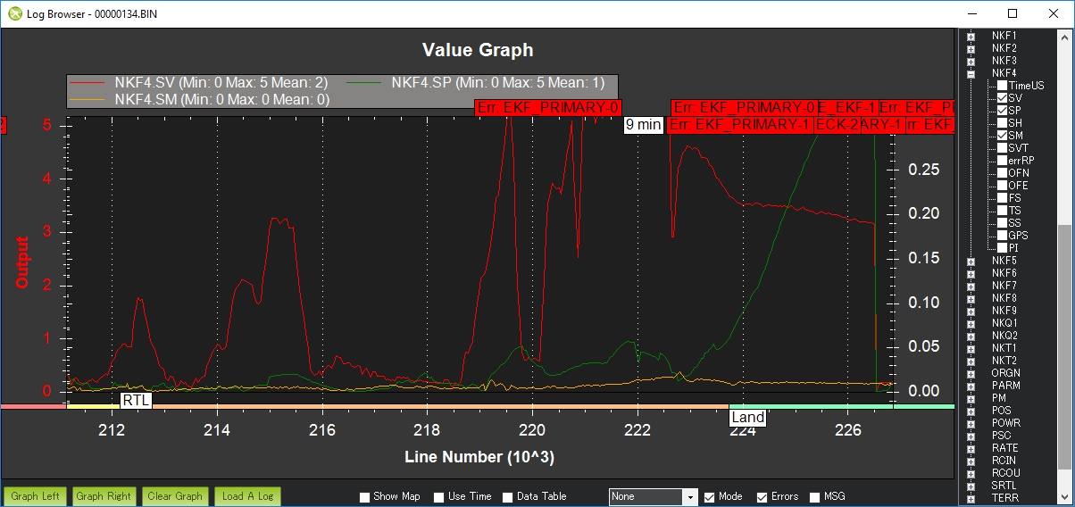Open the None dropdown list

point(688,497)
